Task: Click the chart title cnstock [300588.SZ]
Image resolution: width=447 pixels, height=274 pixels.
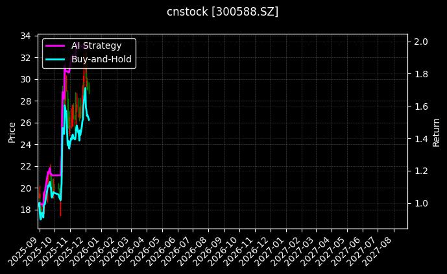Action: tap(223, 12)
